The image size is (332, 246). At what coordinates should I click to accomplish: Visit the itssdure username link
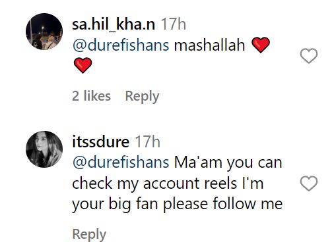tap(101, 142)
